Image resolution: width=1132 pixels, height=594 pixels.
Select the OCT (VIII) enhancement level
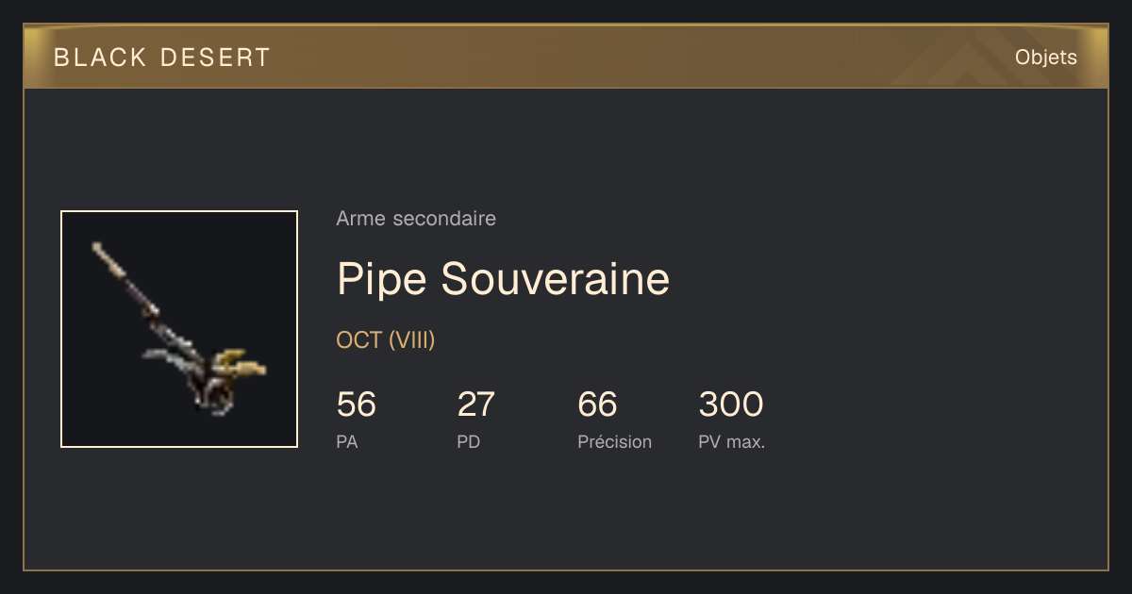coord(386,340)
